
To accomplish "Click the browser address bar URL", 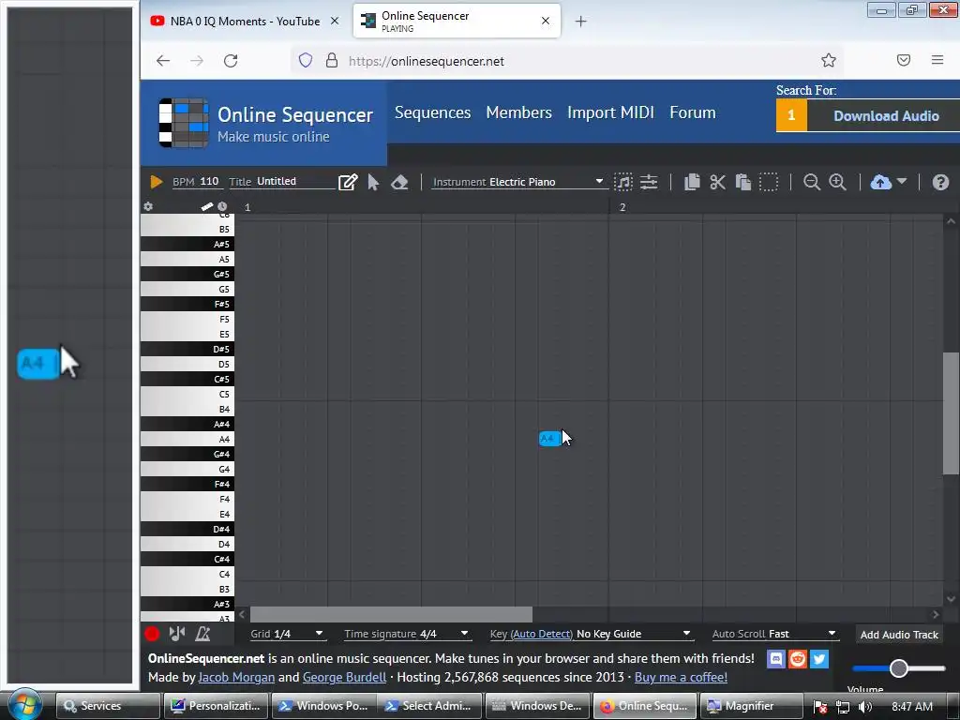I will 427,61.
